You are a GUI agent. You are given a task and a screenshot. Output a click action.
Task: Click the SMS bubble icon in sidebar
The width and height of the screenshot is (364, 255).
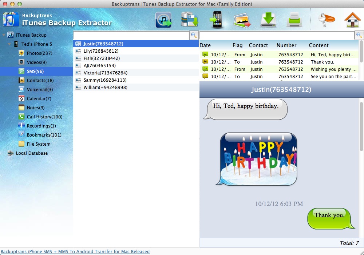point(21,71)
